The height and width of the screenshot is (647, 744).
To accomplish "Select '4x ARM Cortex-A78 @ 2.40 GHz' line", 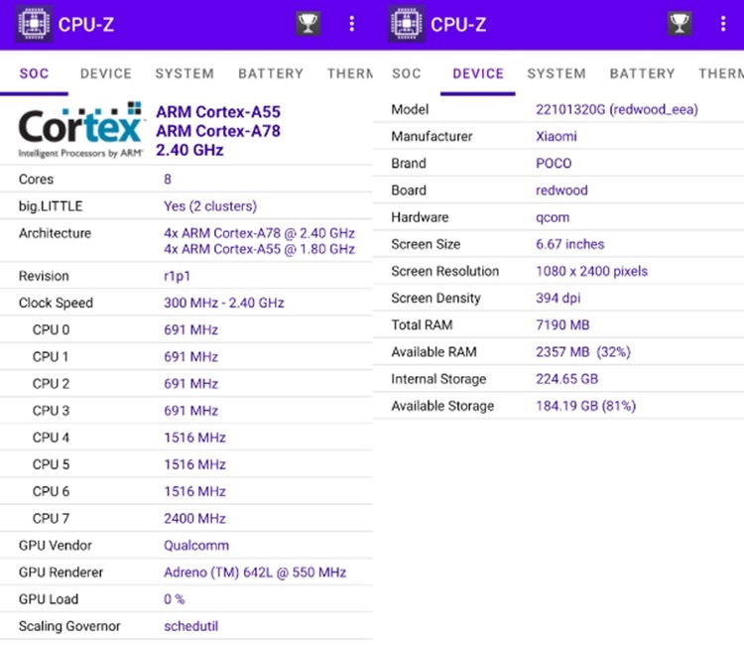I will click(x=259, y=233).
